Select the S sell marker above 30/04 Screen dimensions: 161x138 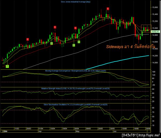coord(75,28)
